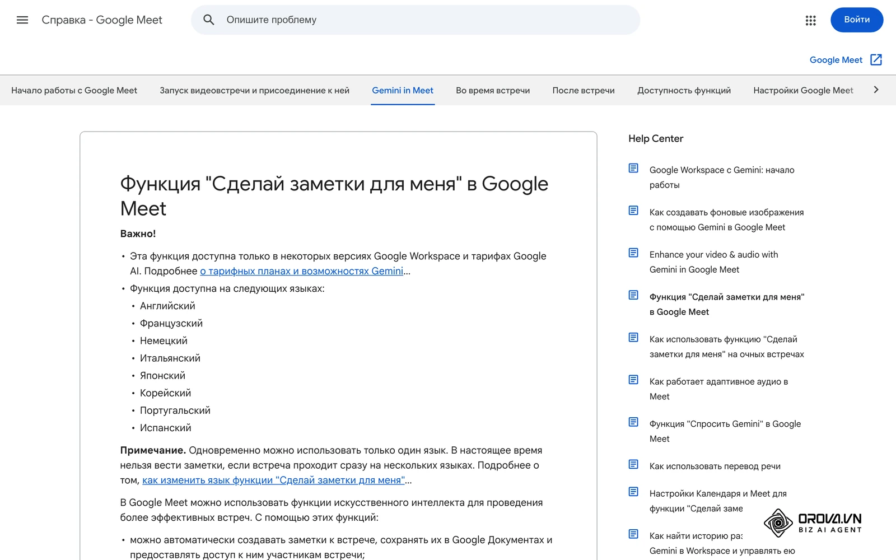Open the Google apps grid
The image size is (896, 560).
[x=810, y=20]
